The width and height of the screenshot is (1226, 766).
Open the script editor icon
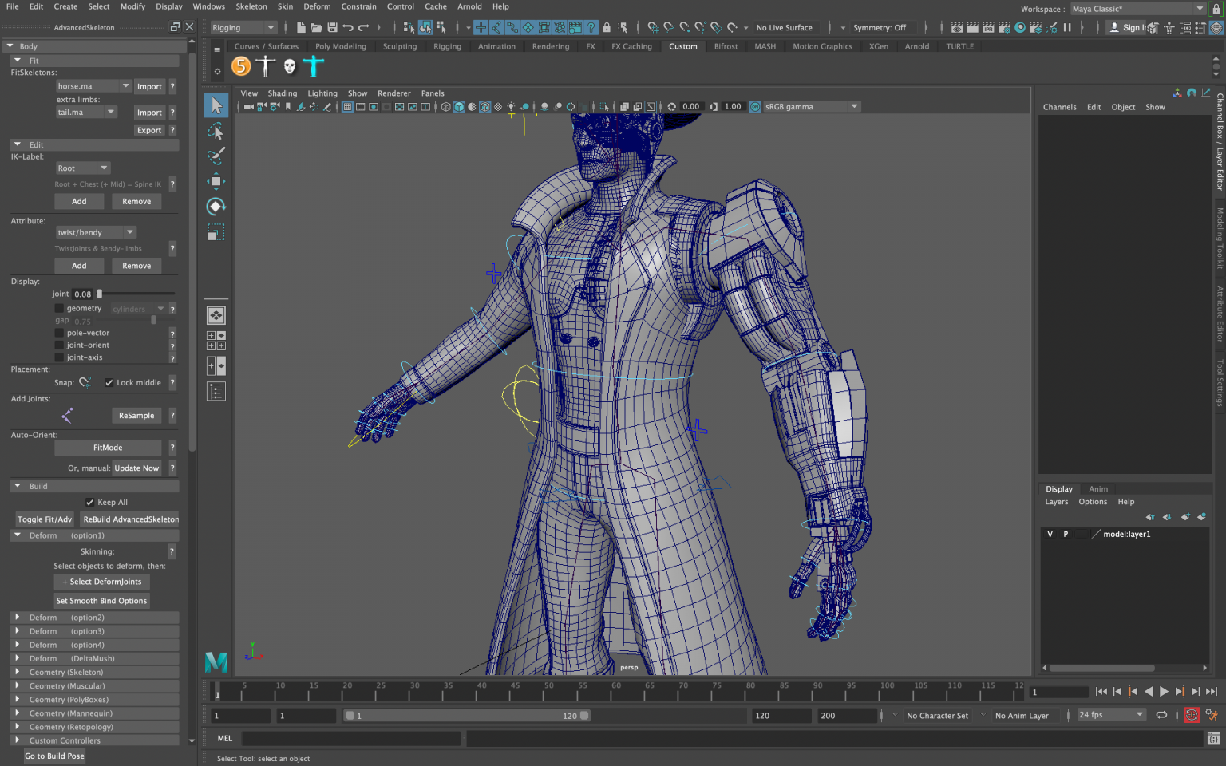coord(1213,739)
